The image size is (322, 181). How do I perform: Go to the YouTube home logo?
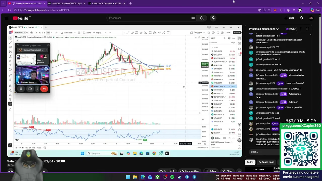coord(21,18)
